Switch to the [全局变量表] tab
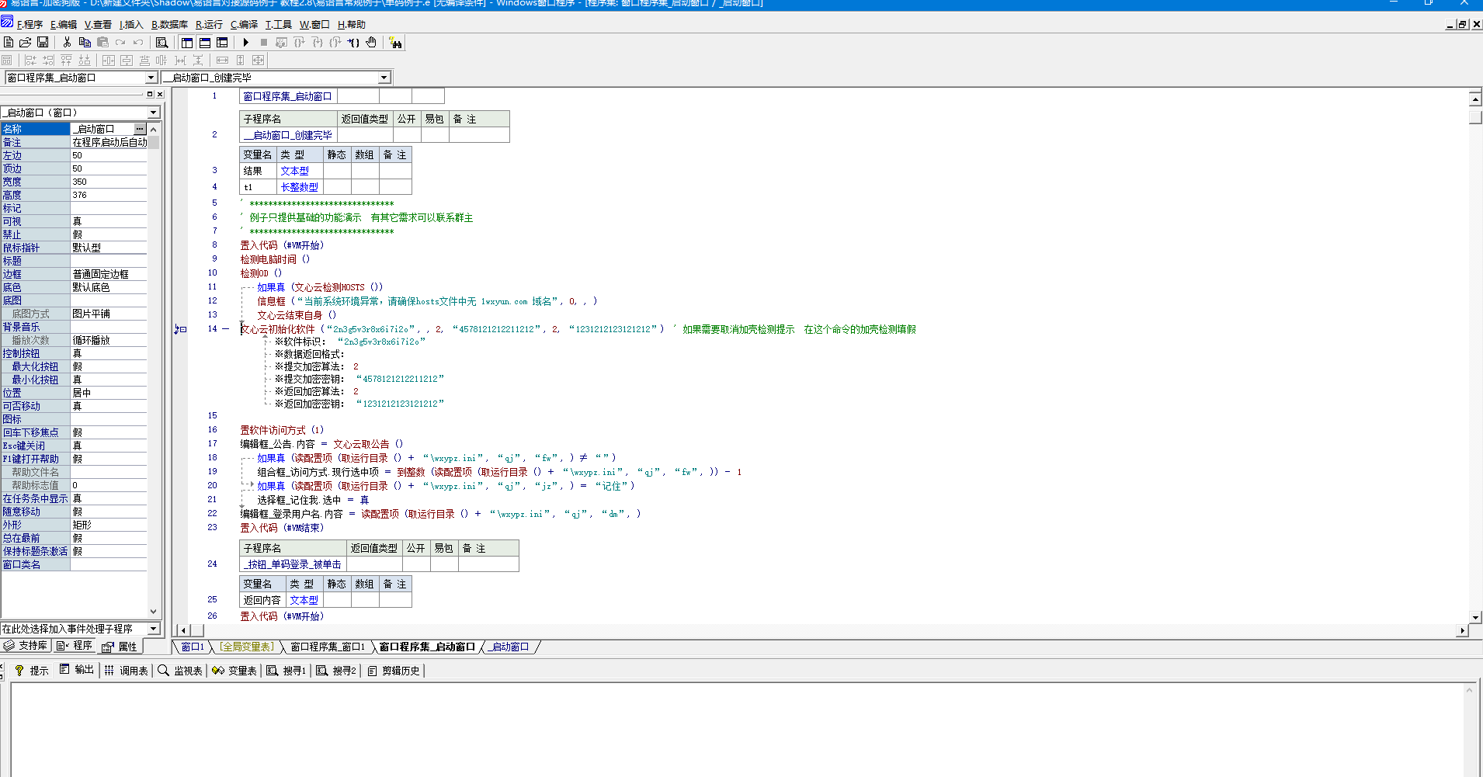The width and height of the screenshot is (1483, 777). click(x=246, y=647)
